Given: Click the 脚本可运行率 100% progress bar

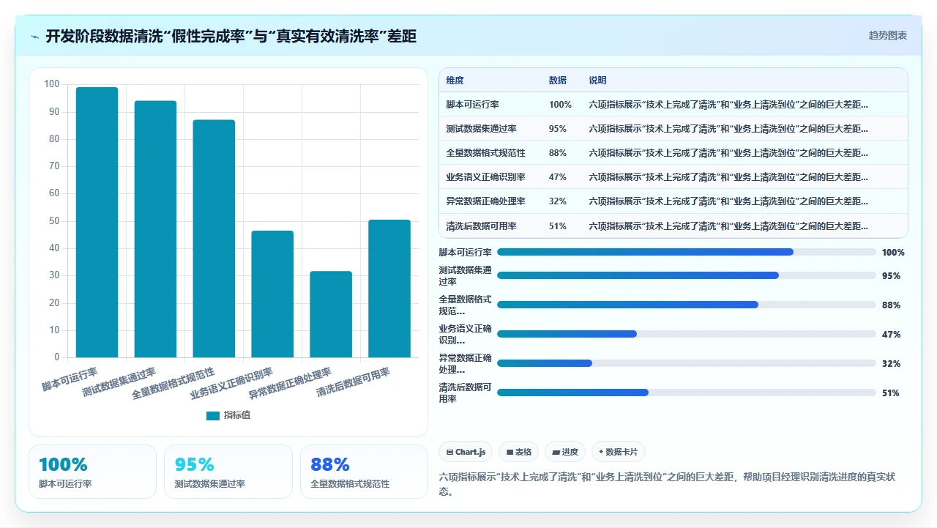Looking at the screenshot, I should click(686, 252).
